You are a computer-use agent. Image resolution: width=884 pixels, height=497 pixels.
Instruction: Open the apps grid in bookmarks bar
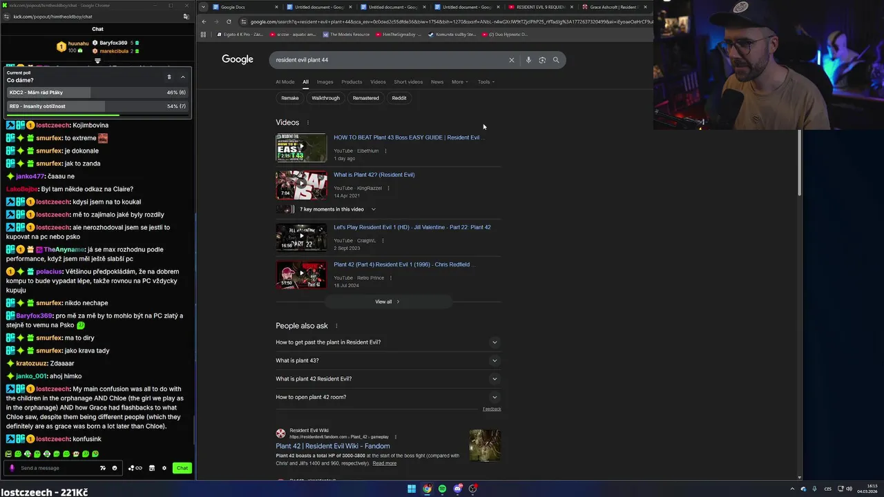(204, 34)
